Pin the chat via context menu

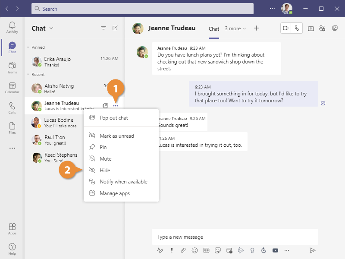103,147
